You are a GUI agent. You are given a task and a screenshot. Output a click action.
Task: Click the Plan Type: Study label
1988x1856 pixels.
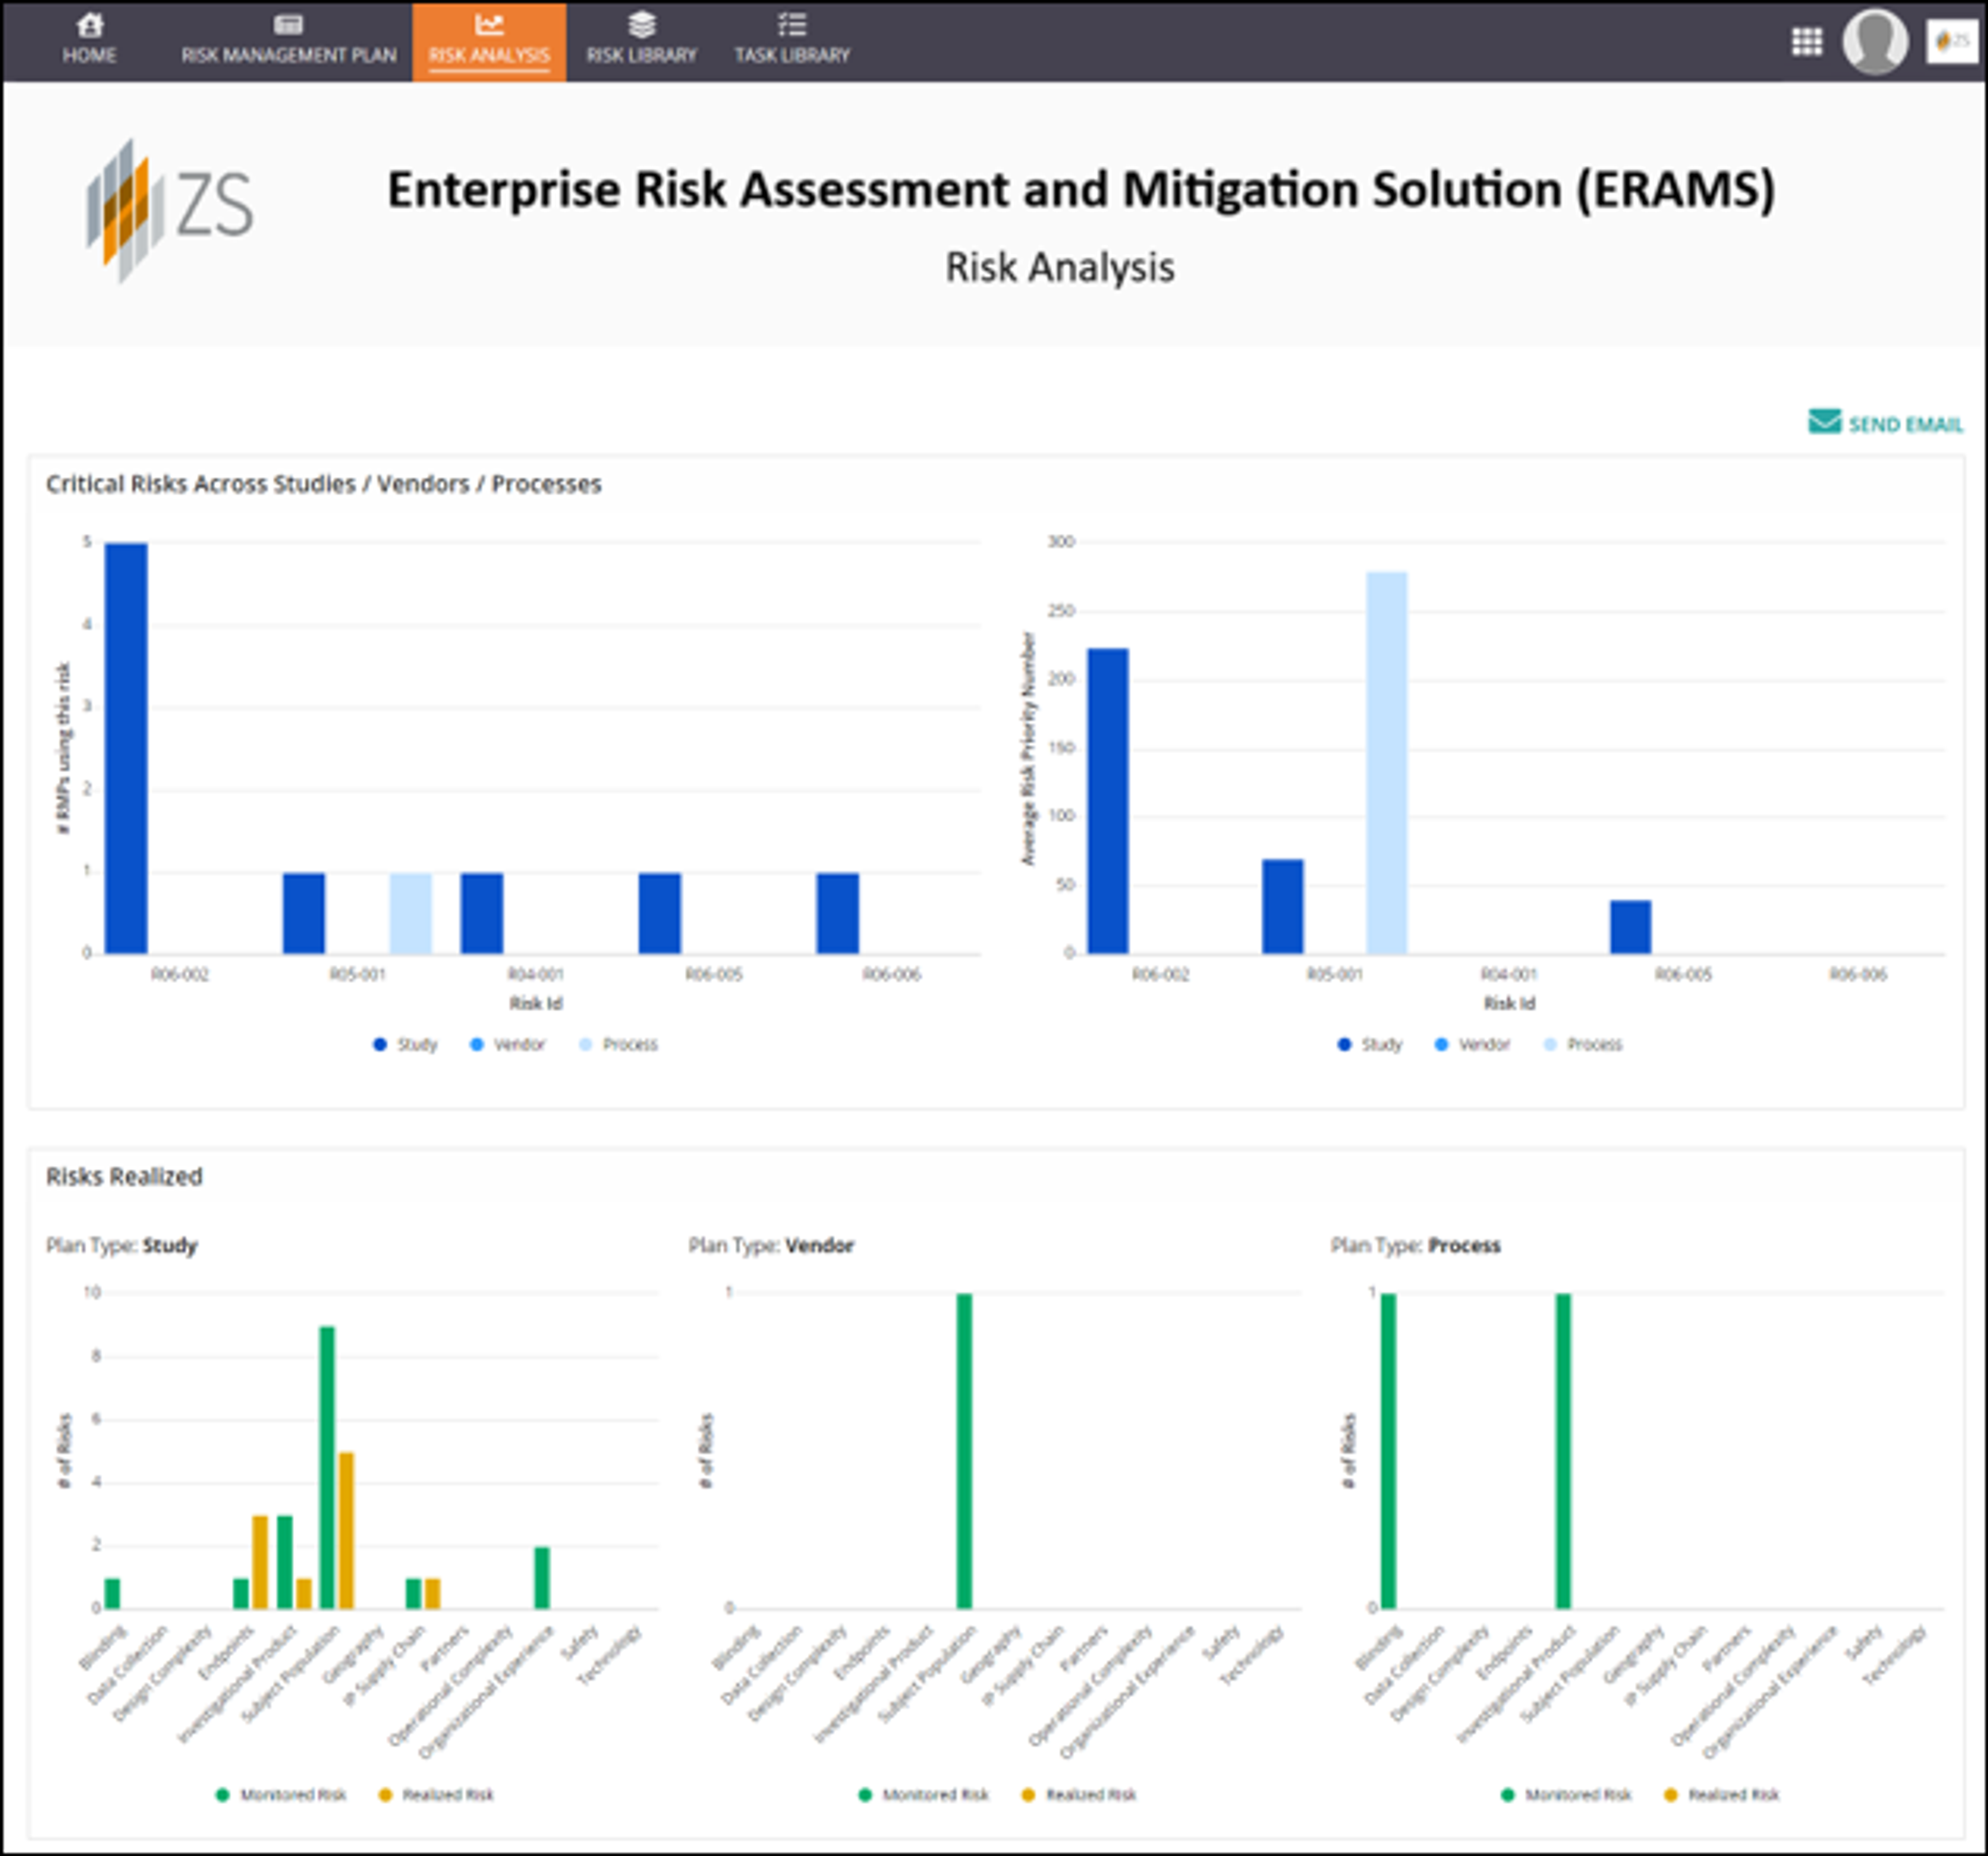click(x=122, y=1246)
